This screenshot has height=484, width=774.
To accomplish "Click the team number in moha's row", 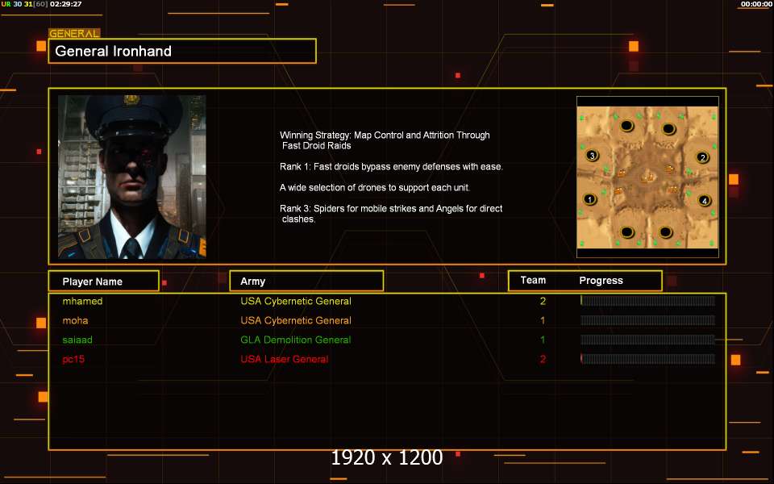I will (543, 320).
